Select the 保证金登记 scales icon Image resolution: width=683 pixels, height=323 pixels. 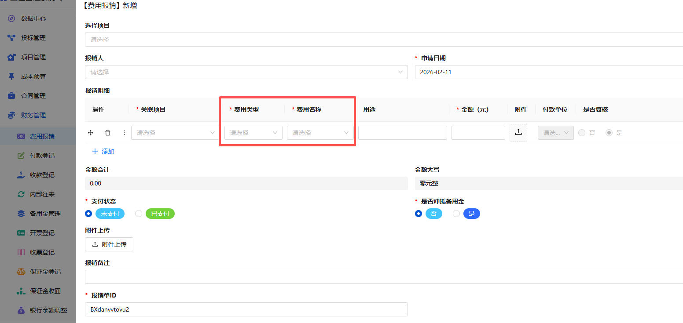coord(21,271)
